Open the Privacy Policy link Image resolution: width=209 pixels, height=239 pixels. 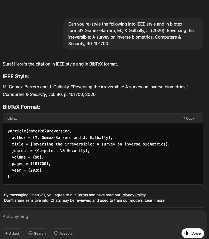[x=133, y=195]
